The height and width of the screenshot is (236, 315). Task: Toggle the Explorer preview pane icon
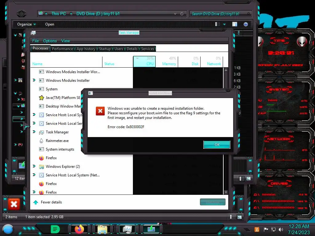click(235, 24)
